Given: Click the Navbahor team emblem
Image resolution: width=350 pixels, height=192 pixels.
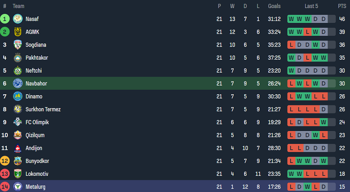Looking at the screenshot, I should pos(17,83).
